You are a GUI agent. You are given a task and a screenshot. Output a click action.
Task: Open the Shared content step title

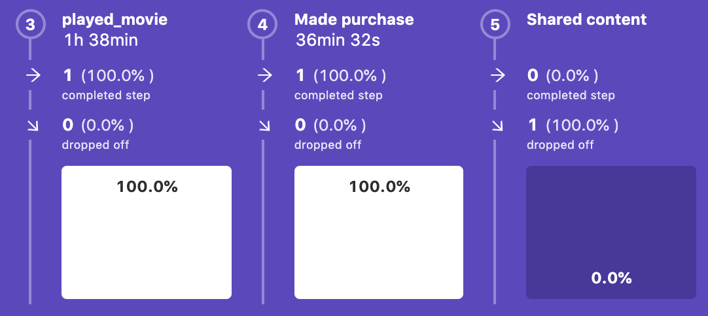coord(586,20)
